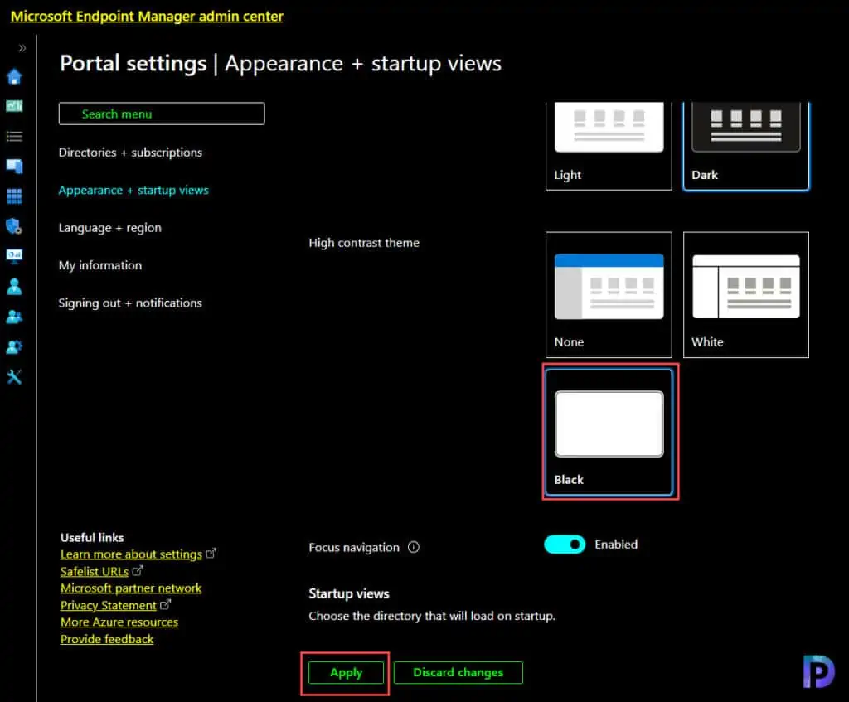
Task: Open Signing out + notifications settings
Action: [130, 303]
